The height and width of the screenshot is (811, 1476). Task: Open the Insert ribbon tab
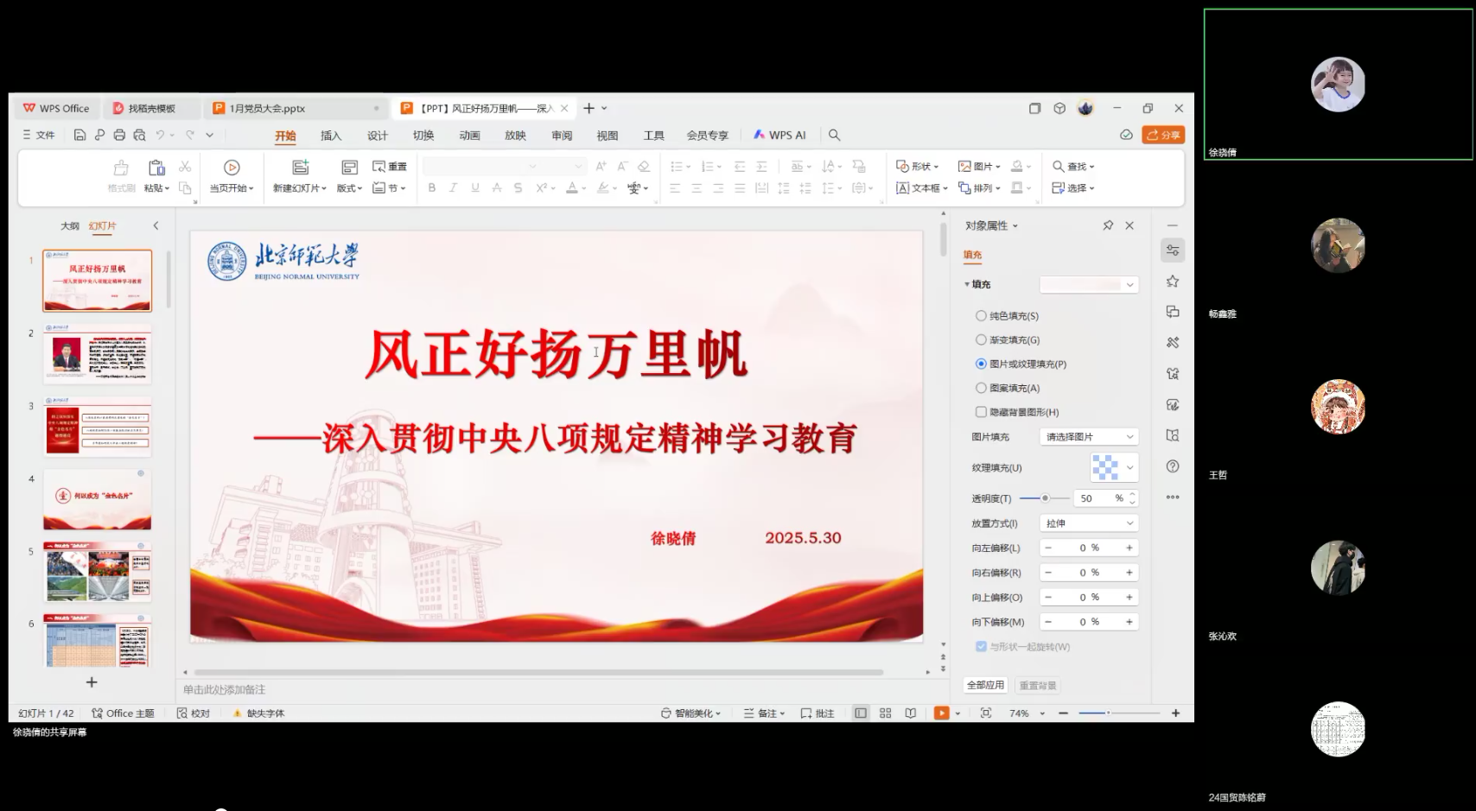click(x=331, y=136)
